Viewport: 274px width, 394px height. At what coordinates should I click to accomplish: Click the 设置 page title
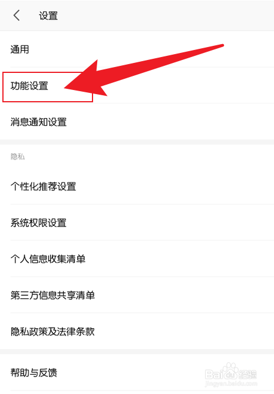point(48,15)
